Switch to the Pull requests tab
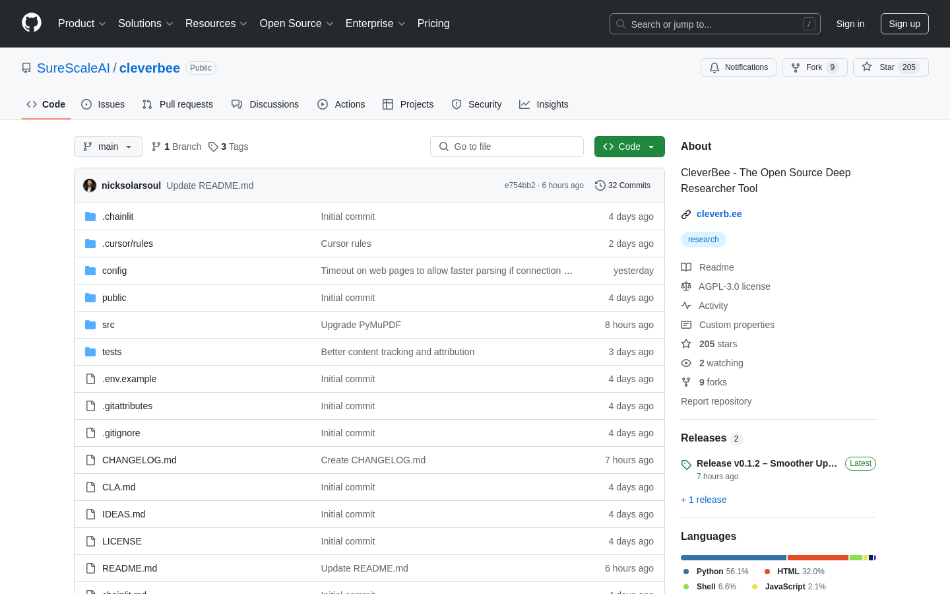The image size is (950, 594). coord(177,104)
